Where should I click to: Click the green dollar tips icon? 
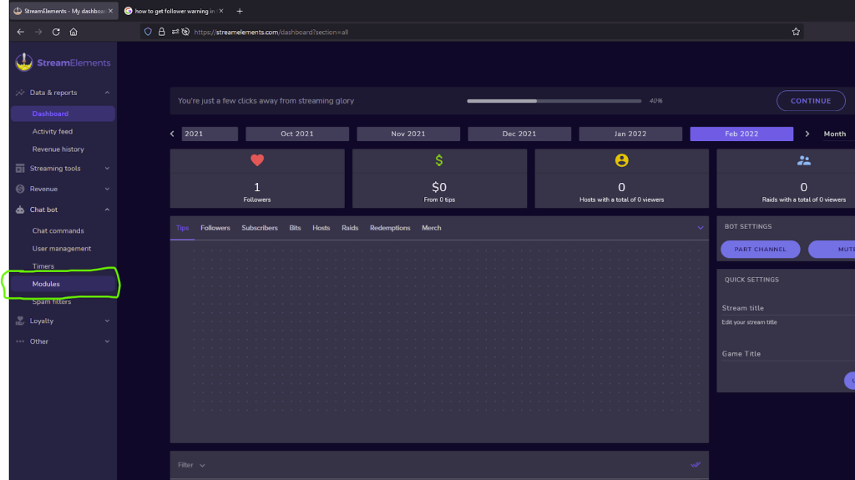(439, 160)
